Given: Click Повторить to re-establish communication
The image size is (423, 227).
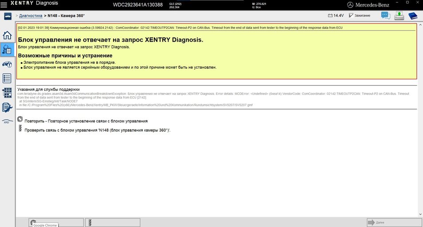Looking at the screenshot, I should point(86,121).
